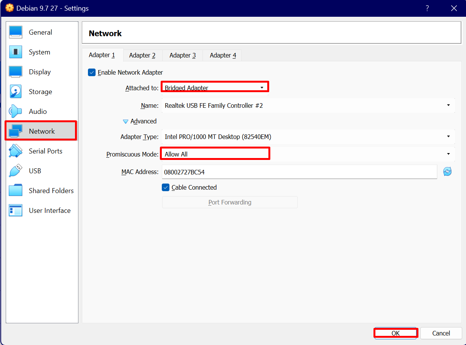Open the Adapter Type dropdown

(x=308, y=137)
